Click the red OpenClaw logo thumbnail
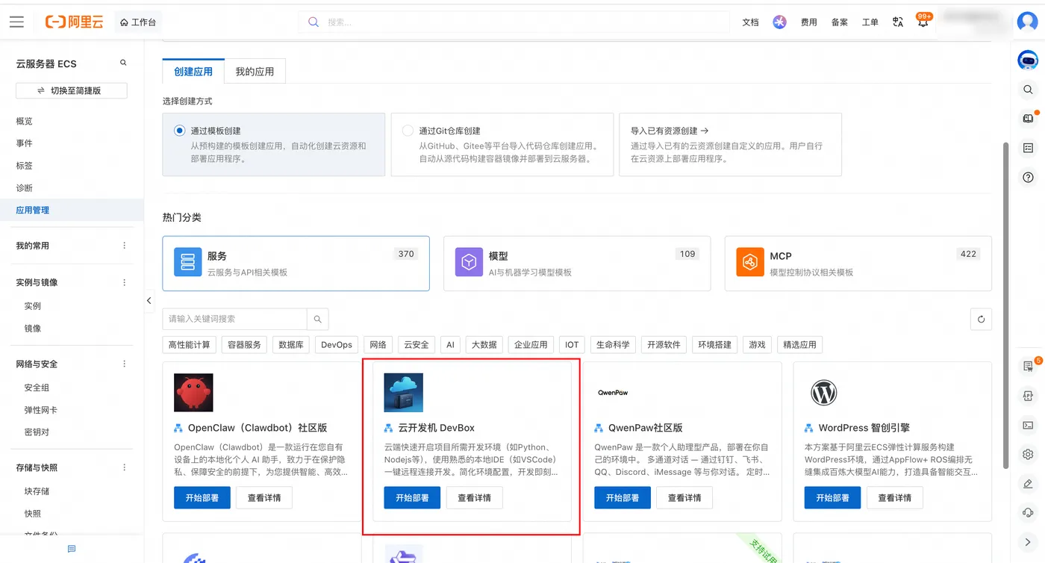The image size is (1045, 563). [x=193, y=393]
